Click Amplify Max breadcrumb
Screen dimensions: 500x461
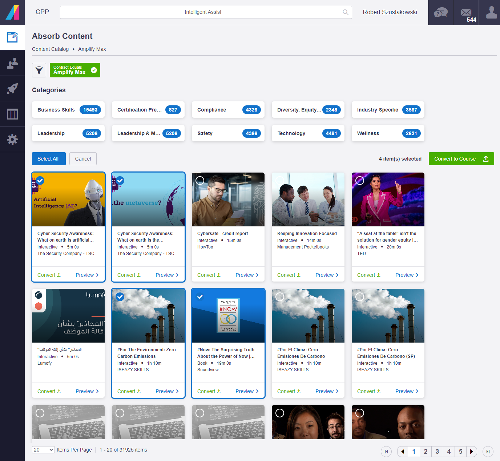tap(92, 49)
